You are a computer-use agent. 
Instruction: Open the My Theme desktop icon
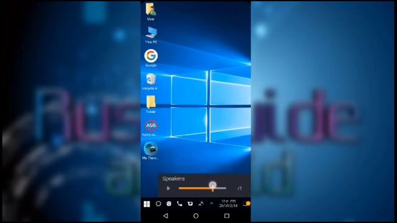[151, 151]
